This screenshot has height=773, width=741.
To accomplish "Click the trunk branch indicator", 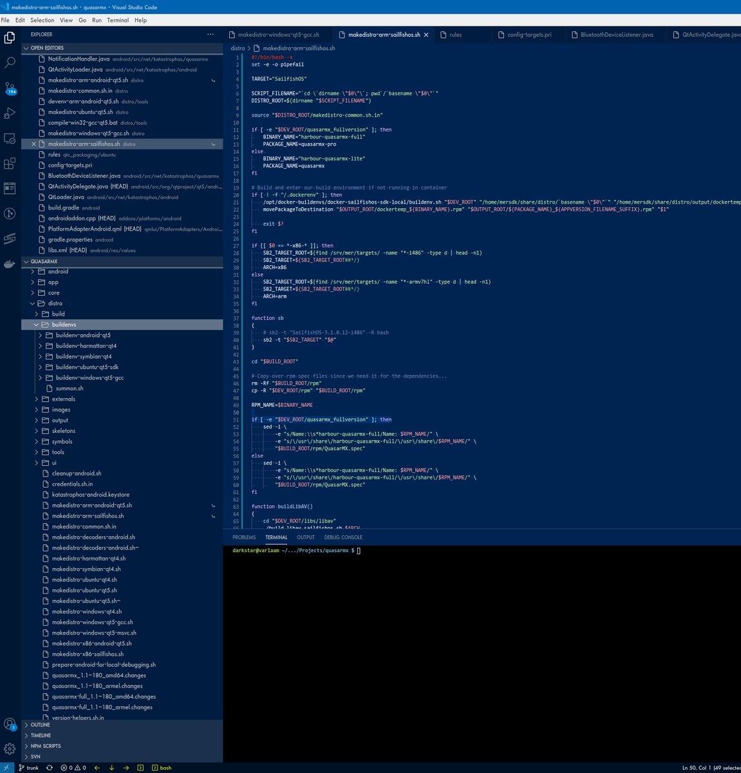I will (28, 768).
